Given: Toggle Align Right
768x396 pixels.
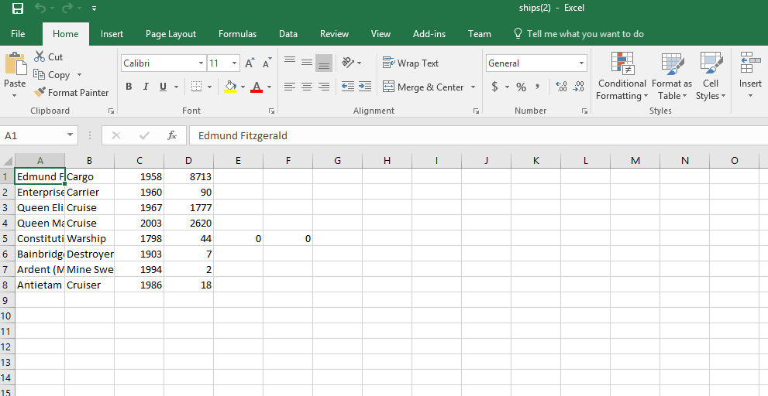Looking at the screenshot, I should (324, 87).
